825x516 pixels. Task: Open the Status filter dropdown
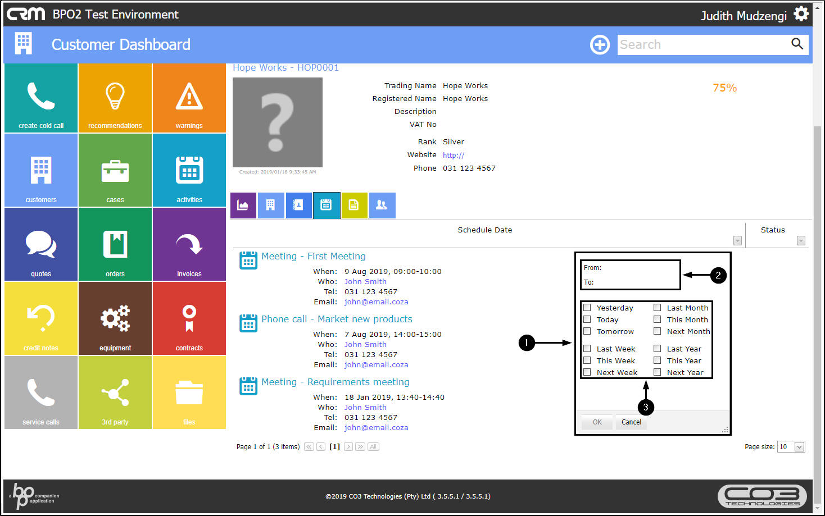[x=801, y=241]
